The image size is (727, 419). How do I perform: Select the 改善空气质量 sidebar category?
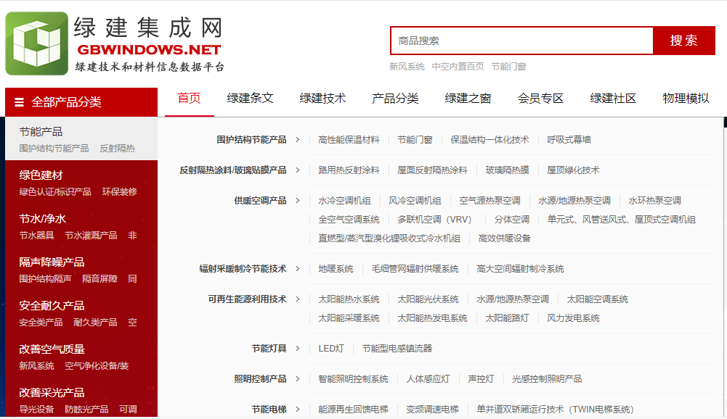(x=52, y=349)
